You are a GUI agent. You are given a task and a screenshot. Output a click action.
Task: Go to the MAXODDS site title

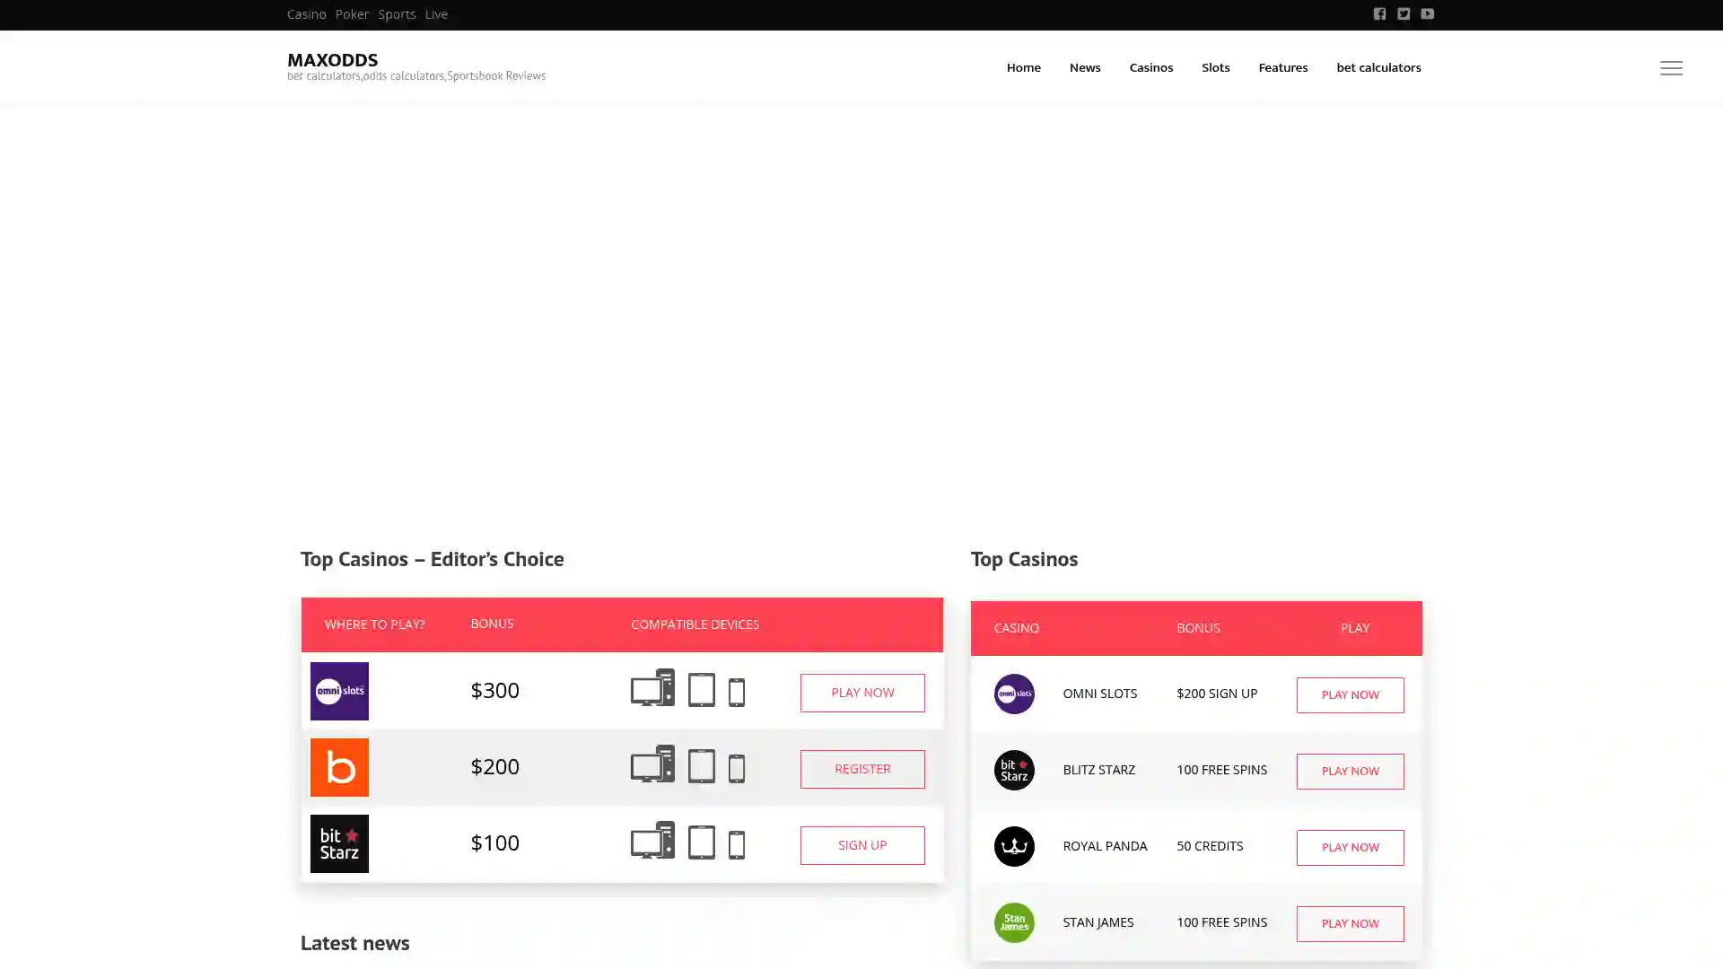[x=332, y=60]
